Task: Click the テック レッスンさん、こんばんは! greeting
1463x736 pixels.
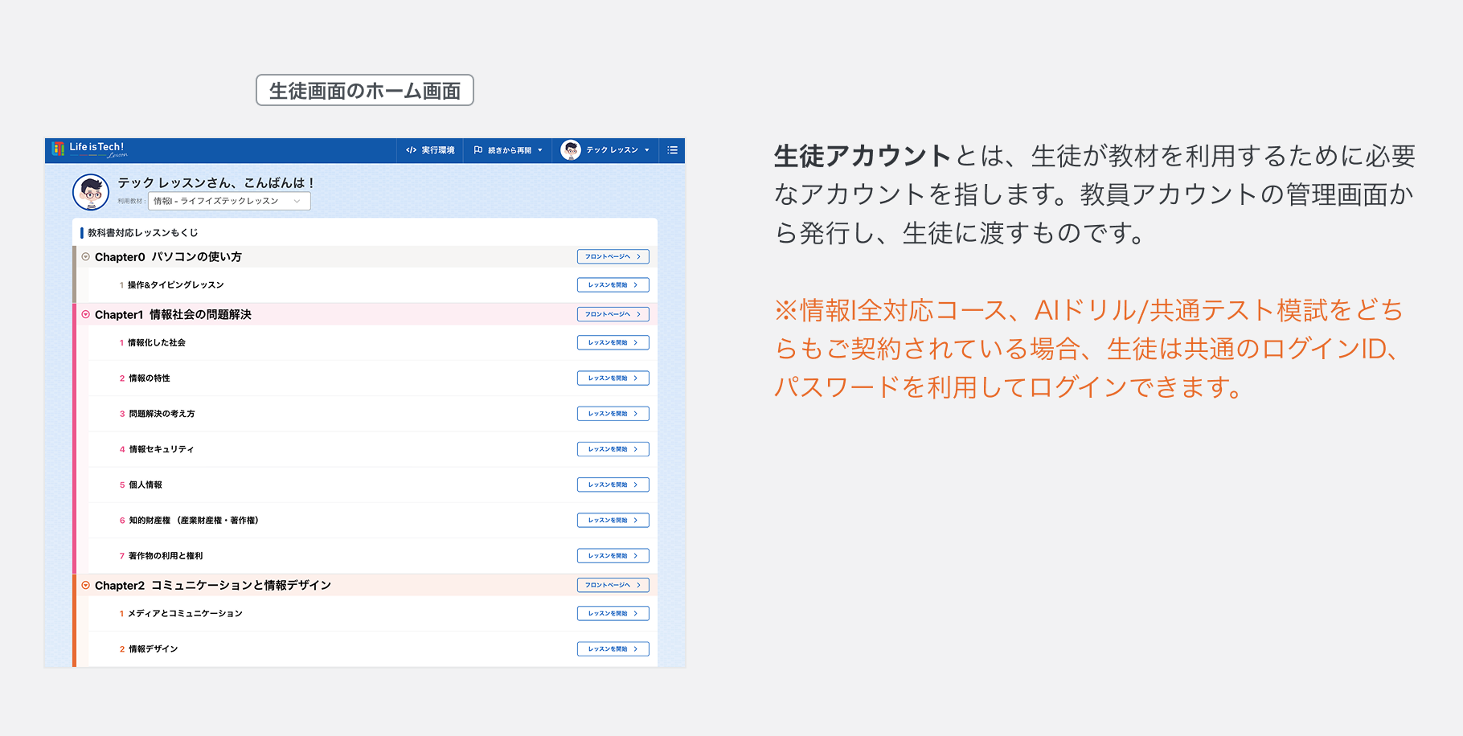Action: point(216,183)
